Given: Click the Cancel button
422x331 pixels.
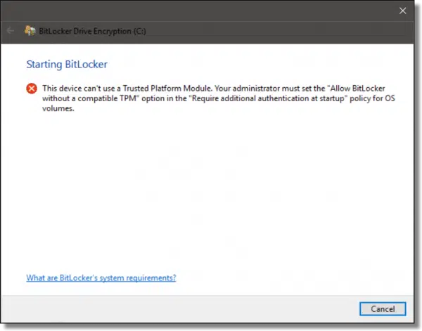Looking at the screenshot, I should click(x=383, y=309).
